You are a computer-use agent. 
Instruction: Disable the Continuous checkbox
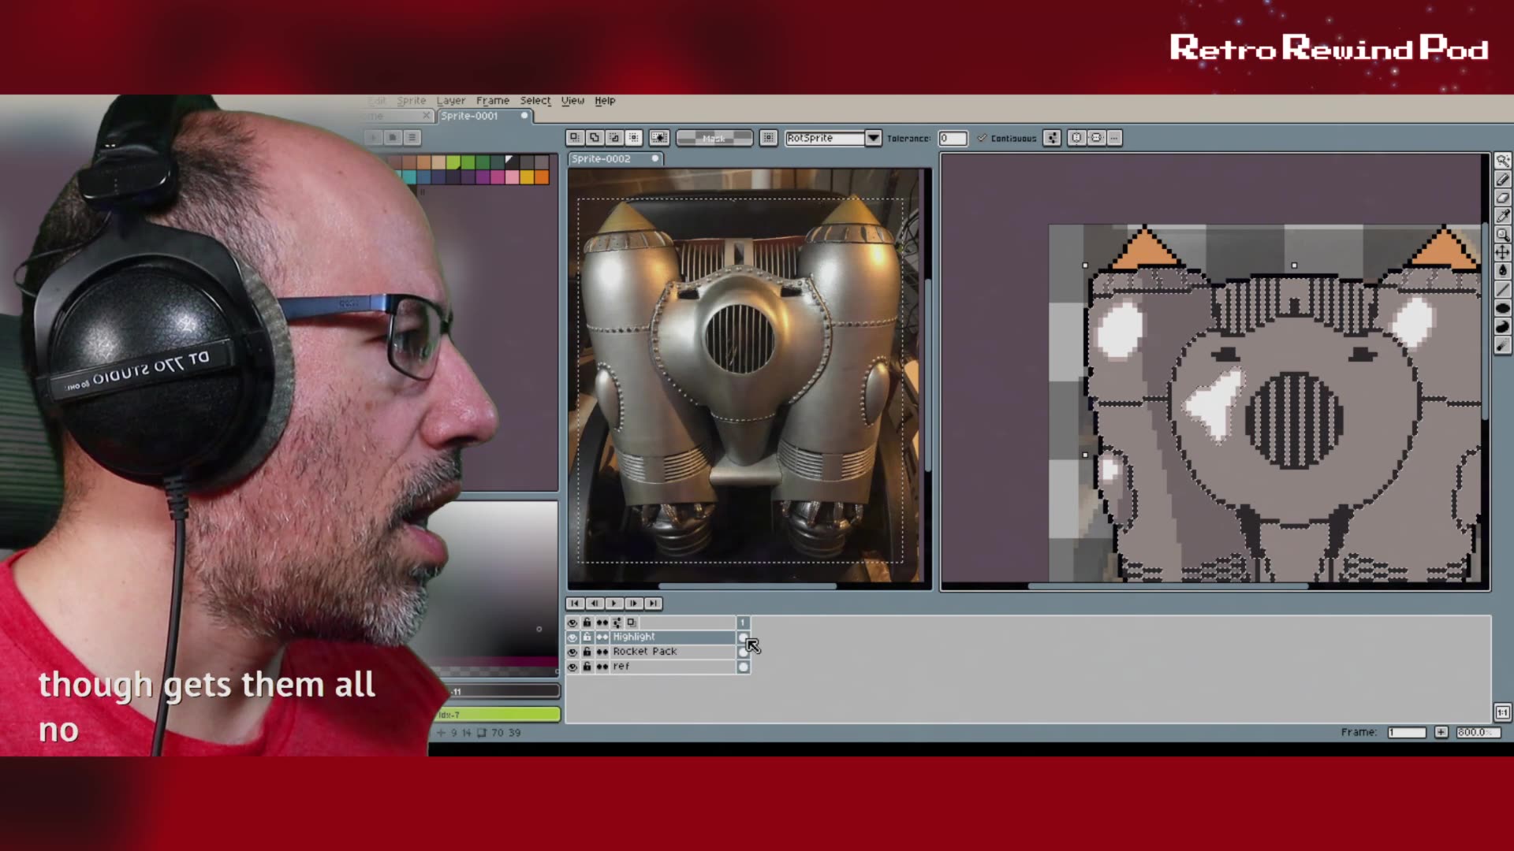[983, 139]
